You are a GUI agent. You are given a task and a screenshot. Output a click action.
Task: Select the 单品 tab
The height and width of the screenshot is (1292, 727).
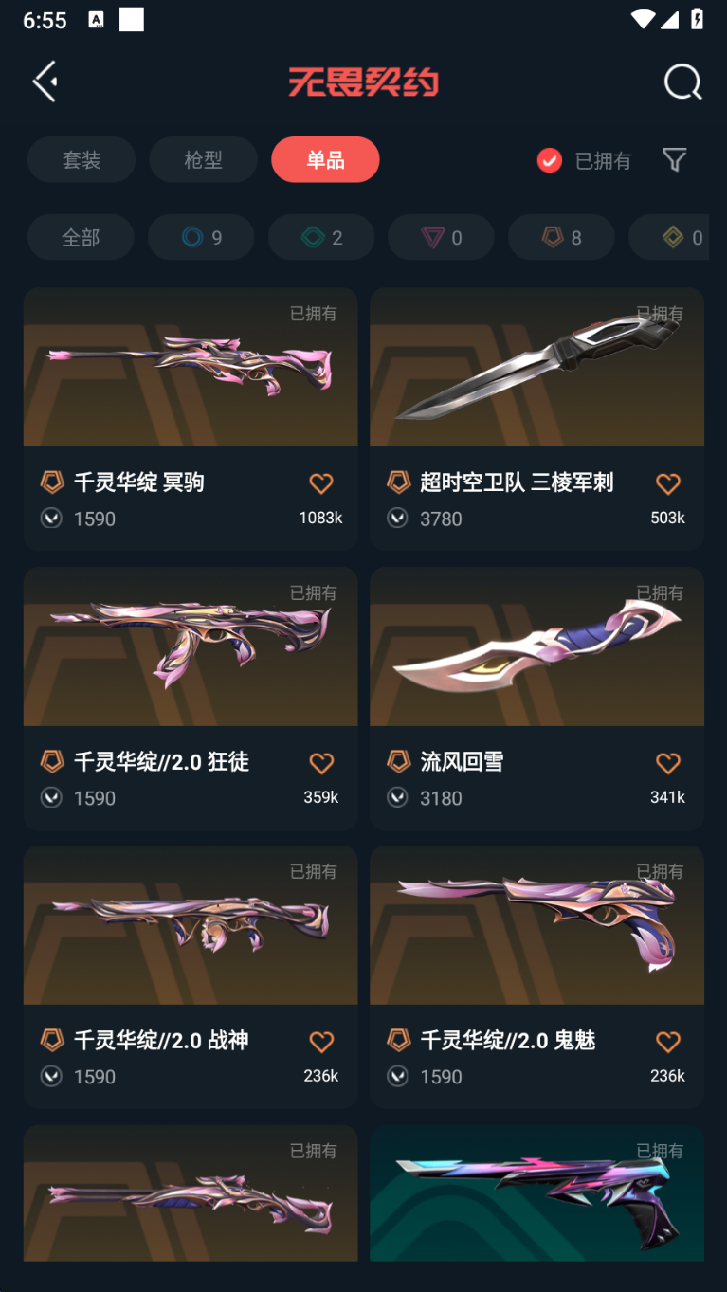[325, 160]
